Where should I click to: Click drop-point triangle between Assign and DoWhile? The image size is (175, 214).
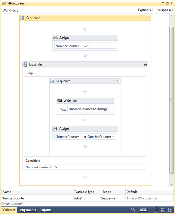(85, 56)
